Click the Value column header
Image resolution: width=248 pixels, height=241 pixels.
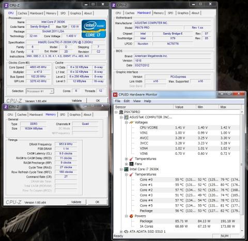tap(184, 107)
